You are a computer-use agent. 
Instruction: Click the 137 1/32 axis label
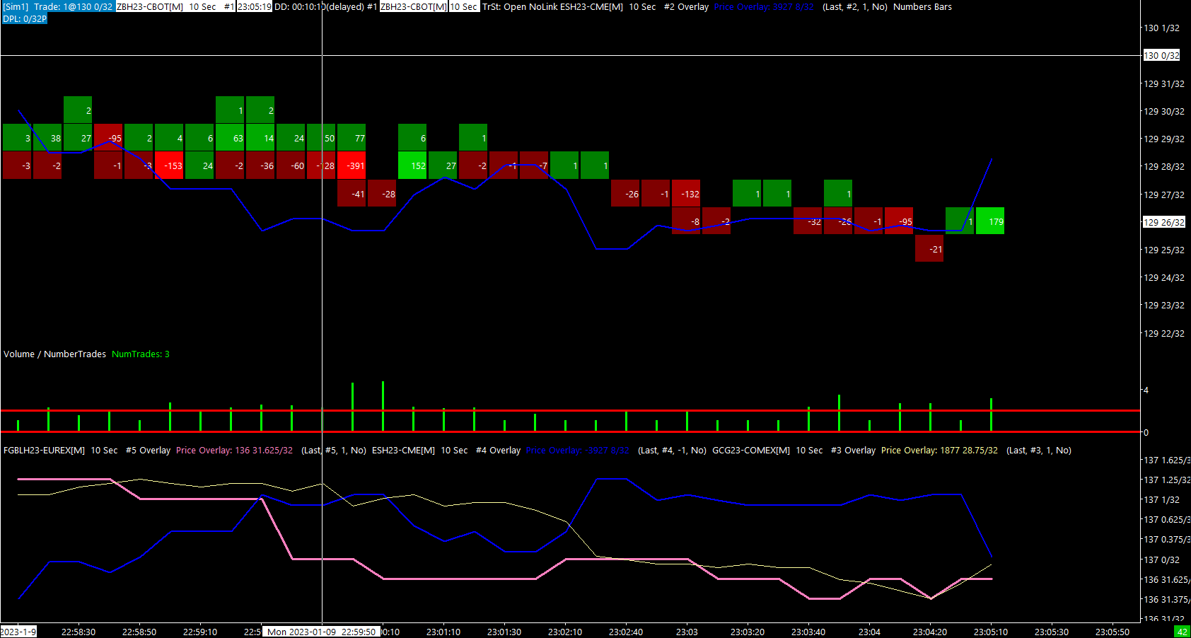tap(1162, 500)
